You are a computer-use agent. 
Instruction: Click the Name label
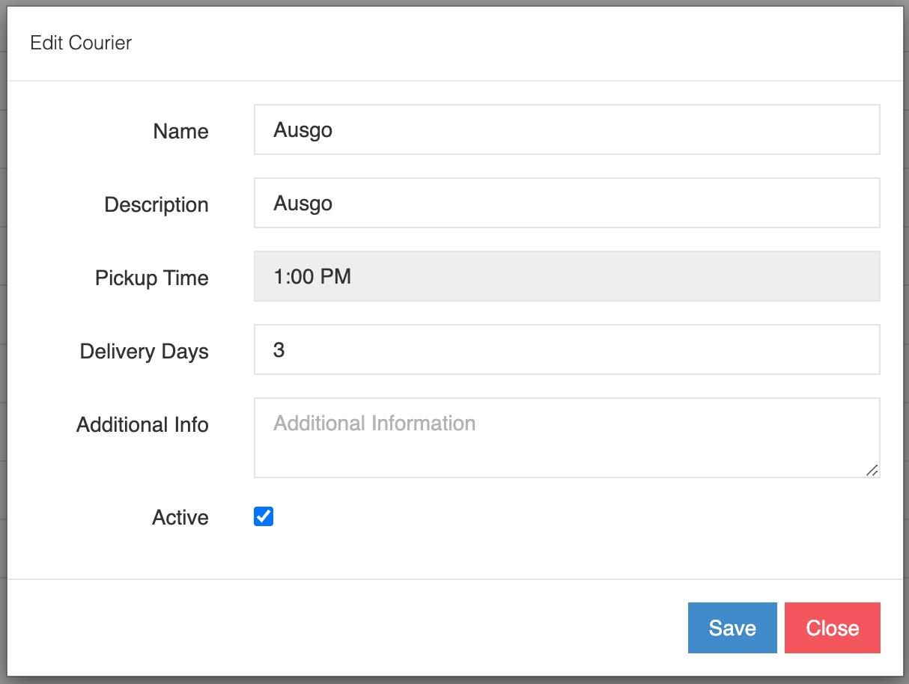coord(180,131)
